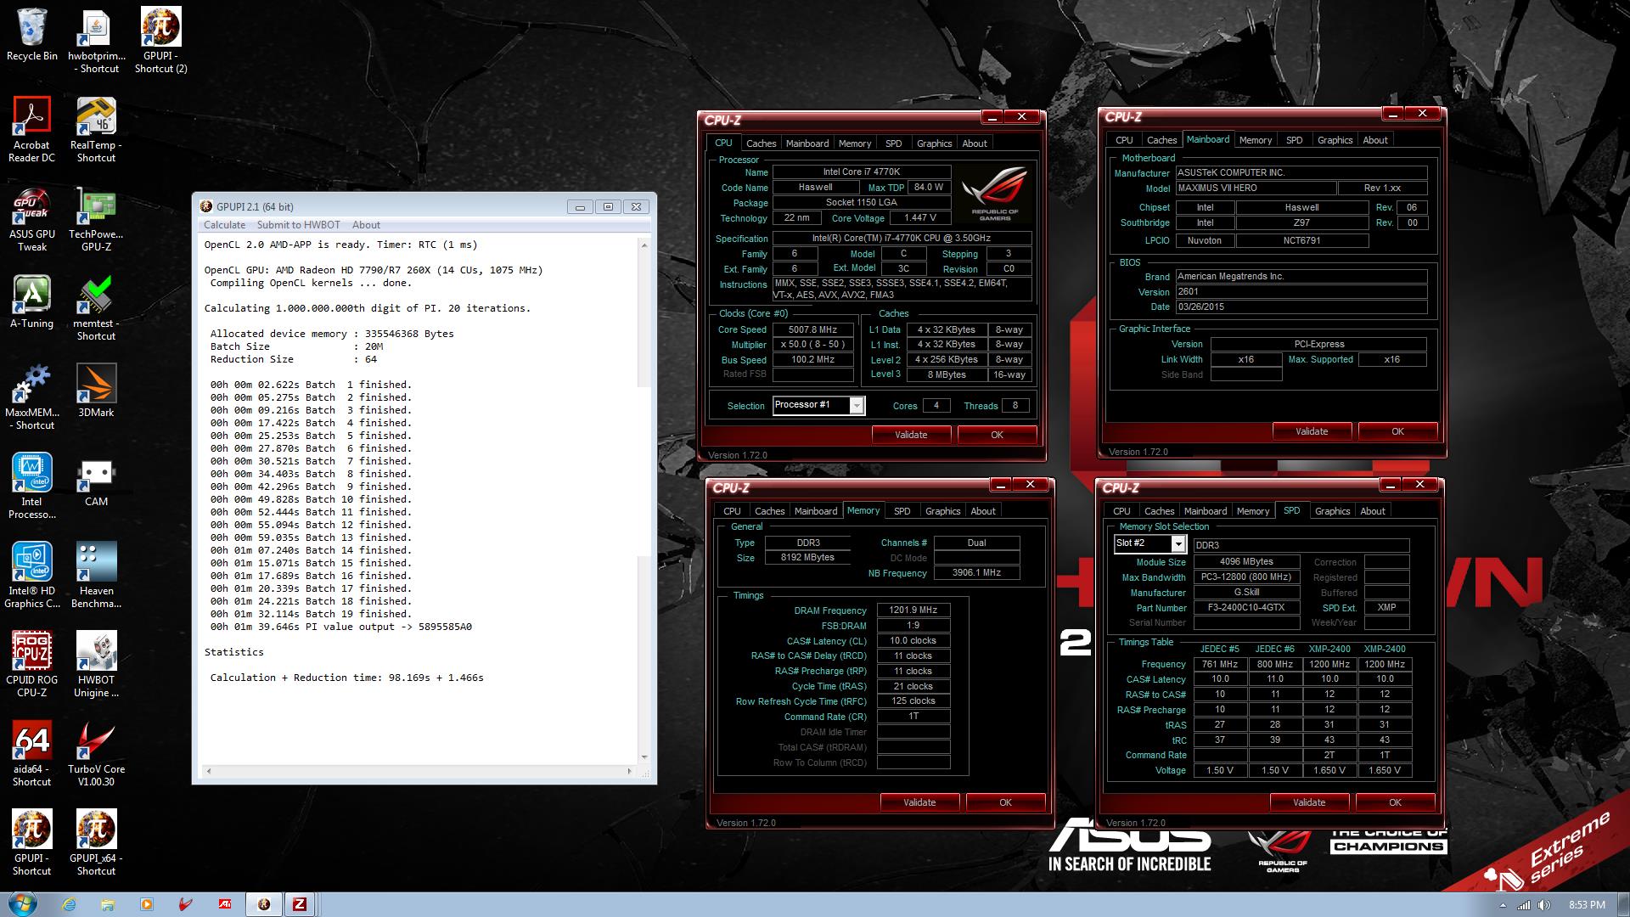
Task: Open the GPUPI Shortcut (2) desktop icon
Action: tap(160, 41)
